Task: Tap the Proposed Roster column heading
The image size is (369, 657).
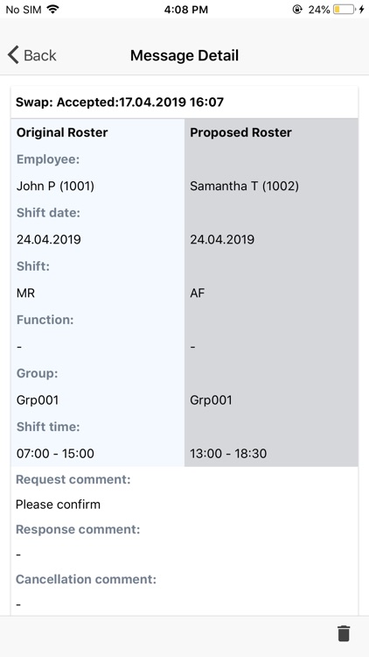Action: pos(241,132)
